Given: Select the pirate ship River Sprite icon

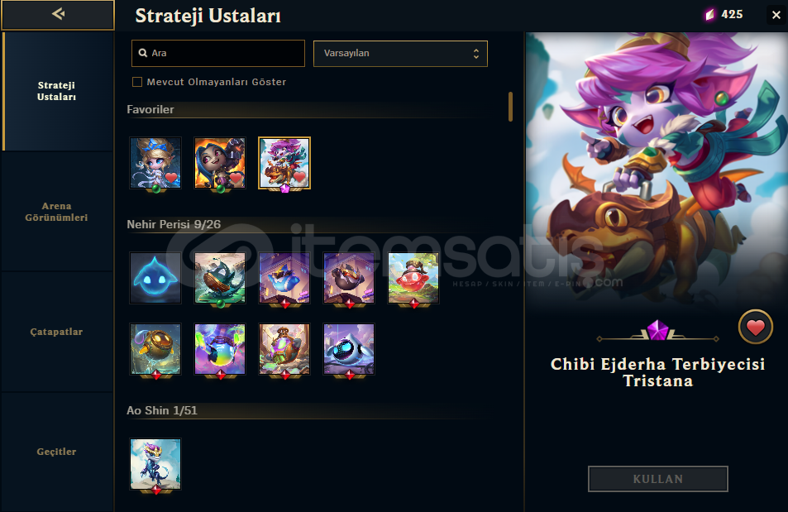Looking at the screenshot, I should [220, 278].
